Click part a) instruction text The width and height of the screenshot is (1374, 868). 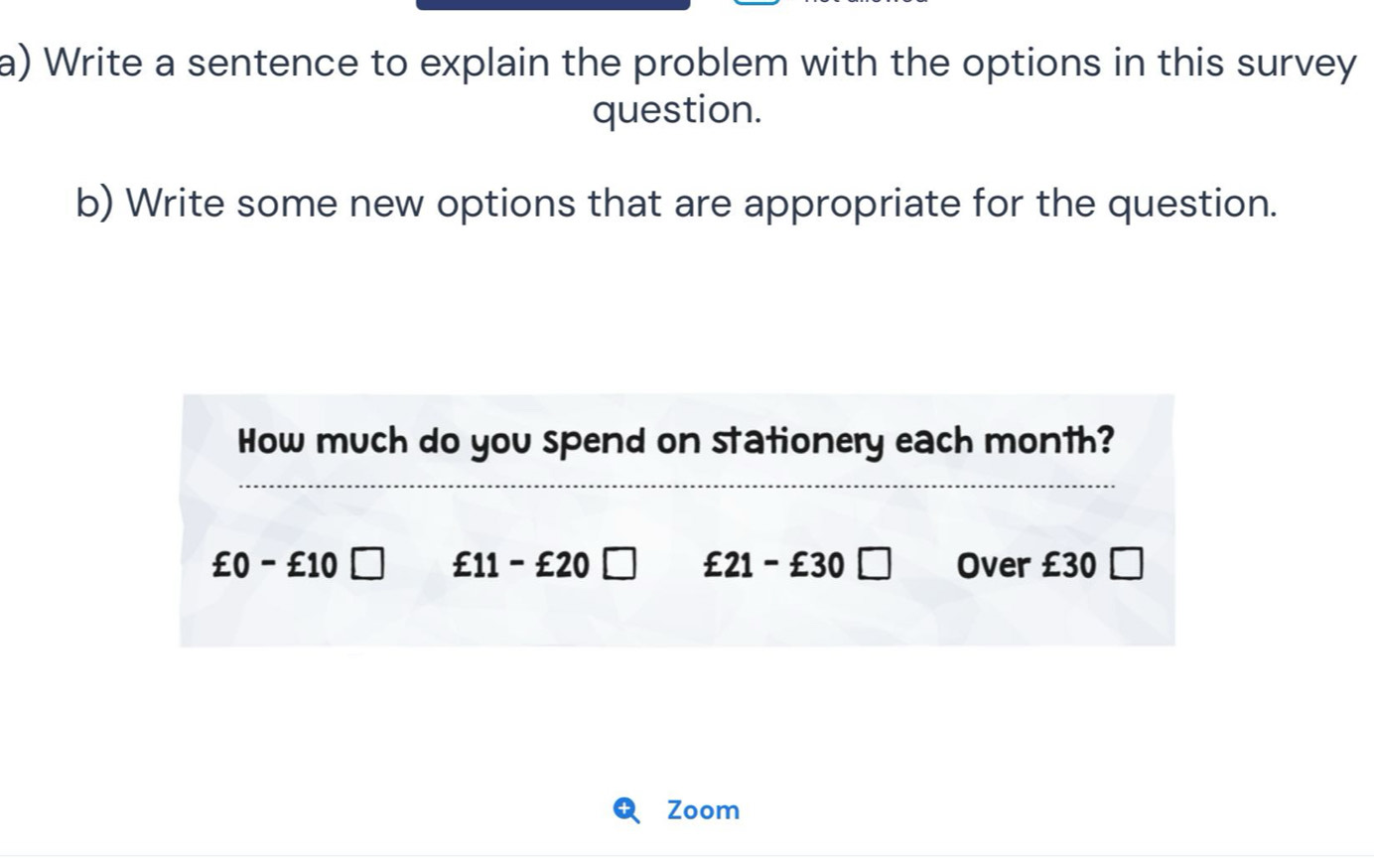pos(678,85)
